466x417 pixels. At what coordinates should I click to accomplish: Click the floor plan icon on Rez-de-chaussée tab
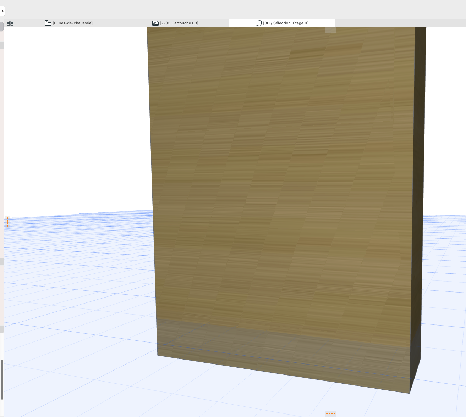[48, 23]
